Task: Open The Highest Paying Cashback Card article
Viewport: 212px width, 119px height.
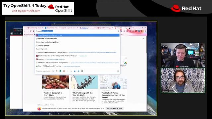Action: coord(113,89)
